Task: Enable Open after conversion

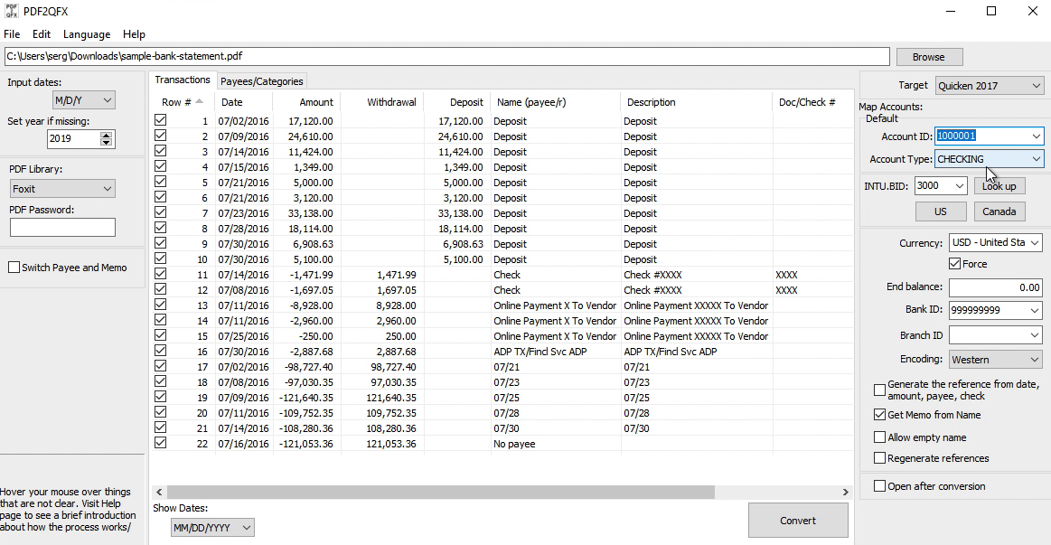Action: pyautogui.click(x=880, y=486)
